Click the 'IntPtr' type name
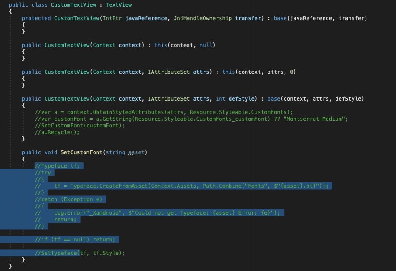 [112, 18]
